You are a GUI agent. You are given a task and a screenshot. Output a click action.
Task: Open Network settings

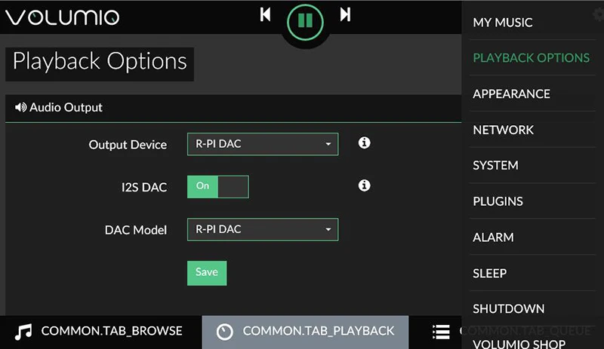point(503,130)
